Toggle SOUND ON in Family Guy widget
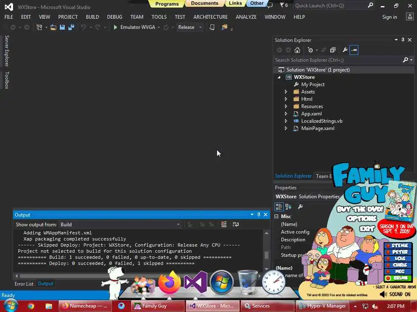Screen dimensions: 417x312 [395, 294]
